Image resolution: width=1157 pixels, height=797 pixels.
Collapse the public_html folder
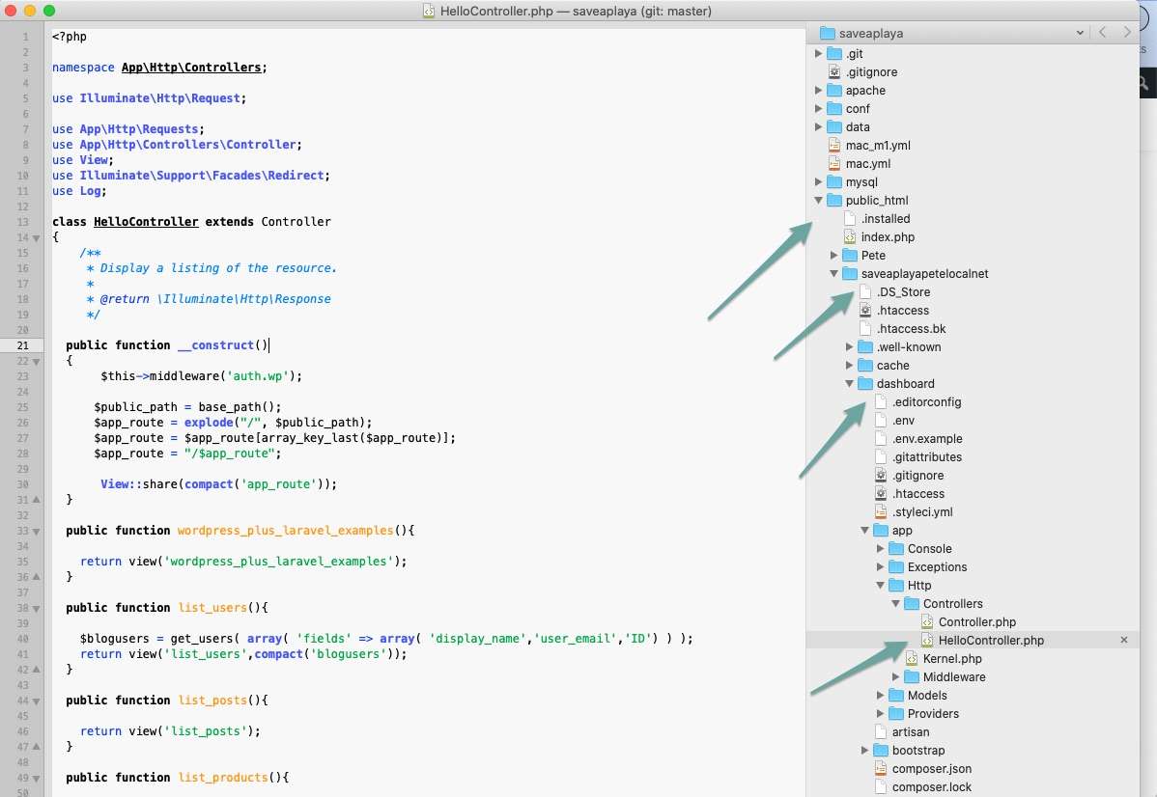tap(819, 201)
